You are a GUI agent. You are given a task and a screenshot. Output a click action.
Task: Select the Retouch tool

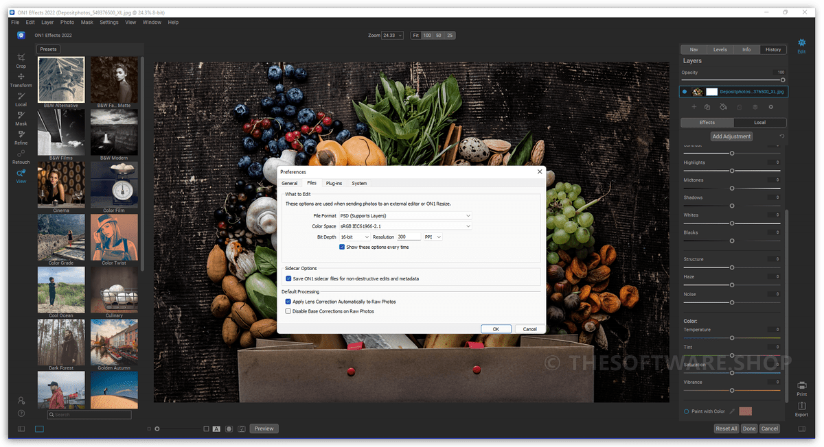click(21, 156)
